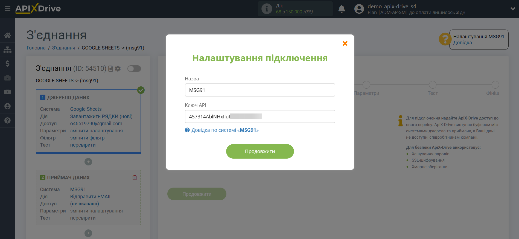Open the video tutorials sidebar icon
Viewport: 519px width, 239px height.
[x=7, y=92]
